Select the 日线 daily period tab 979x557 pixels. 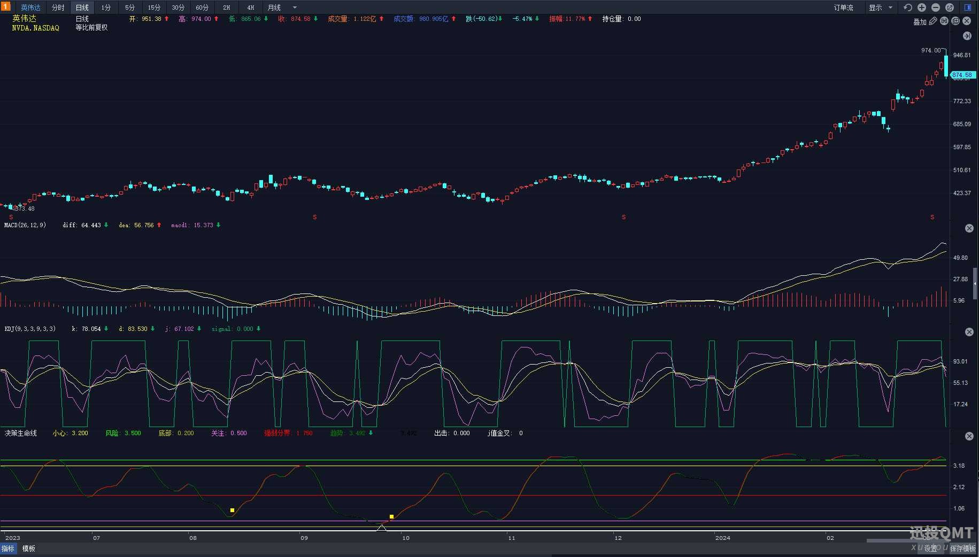pyautogui.click(x=82, y=7)
